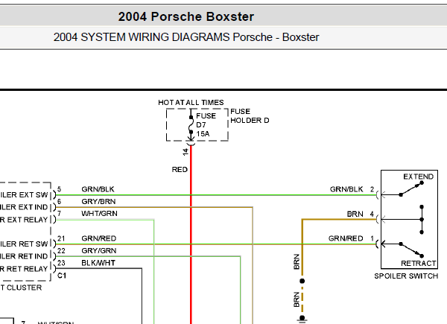
Task: Click the "GRN/BLK" label at spoiler switch pin 2
Action: click(x=346, y=189)
